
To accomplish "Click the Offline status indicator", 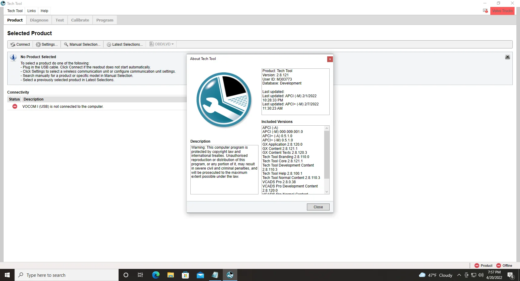I will 504,266.
